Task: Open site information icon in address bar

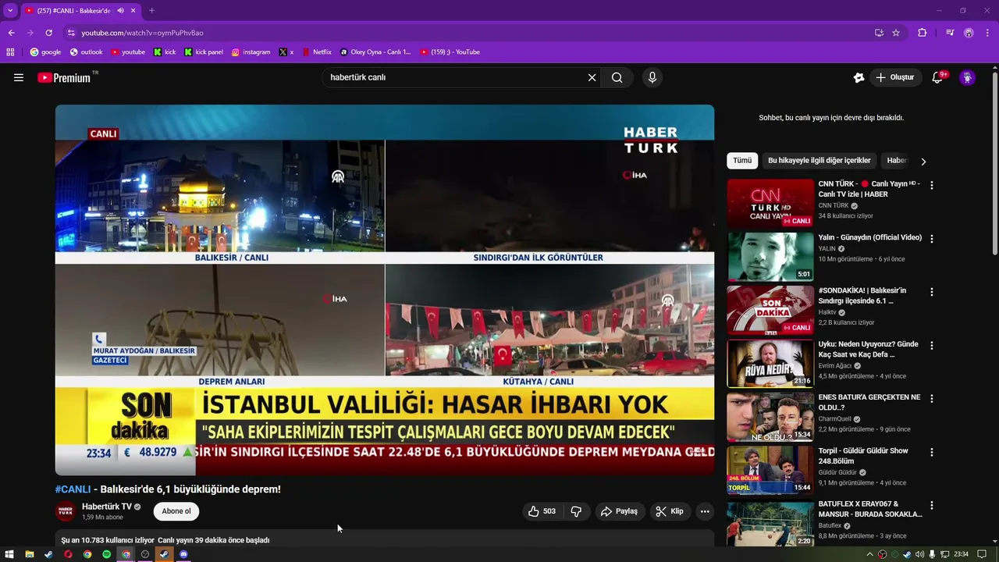Action: (x=71, y=33)
